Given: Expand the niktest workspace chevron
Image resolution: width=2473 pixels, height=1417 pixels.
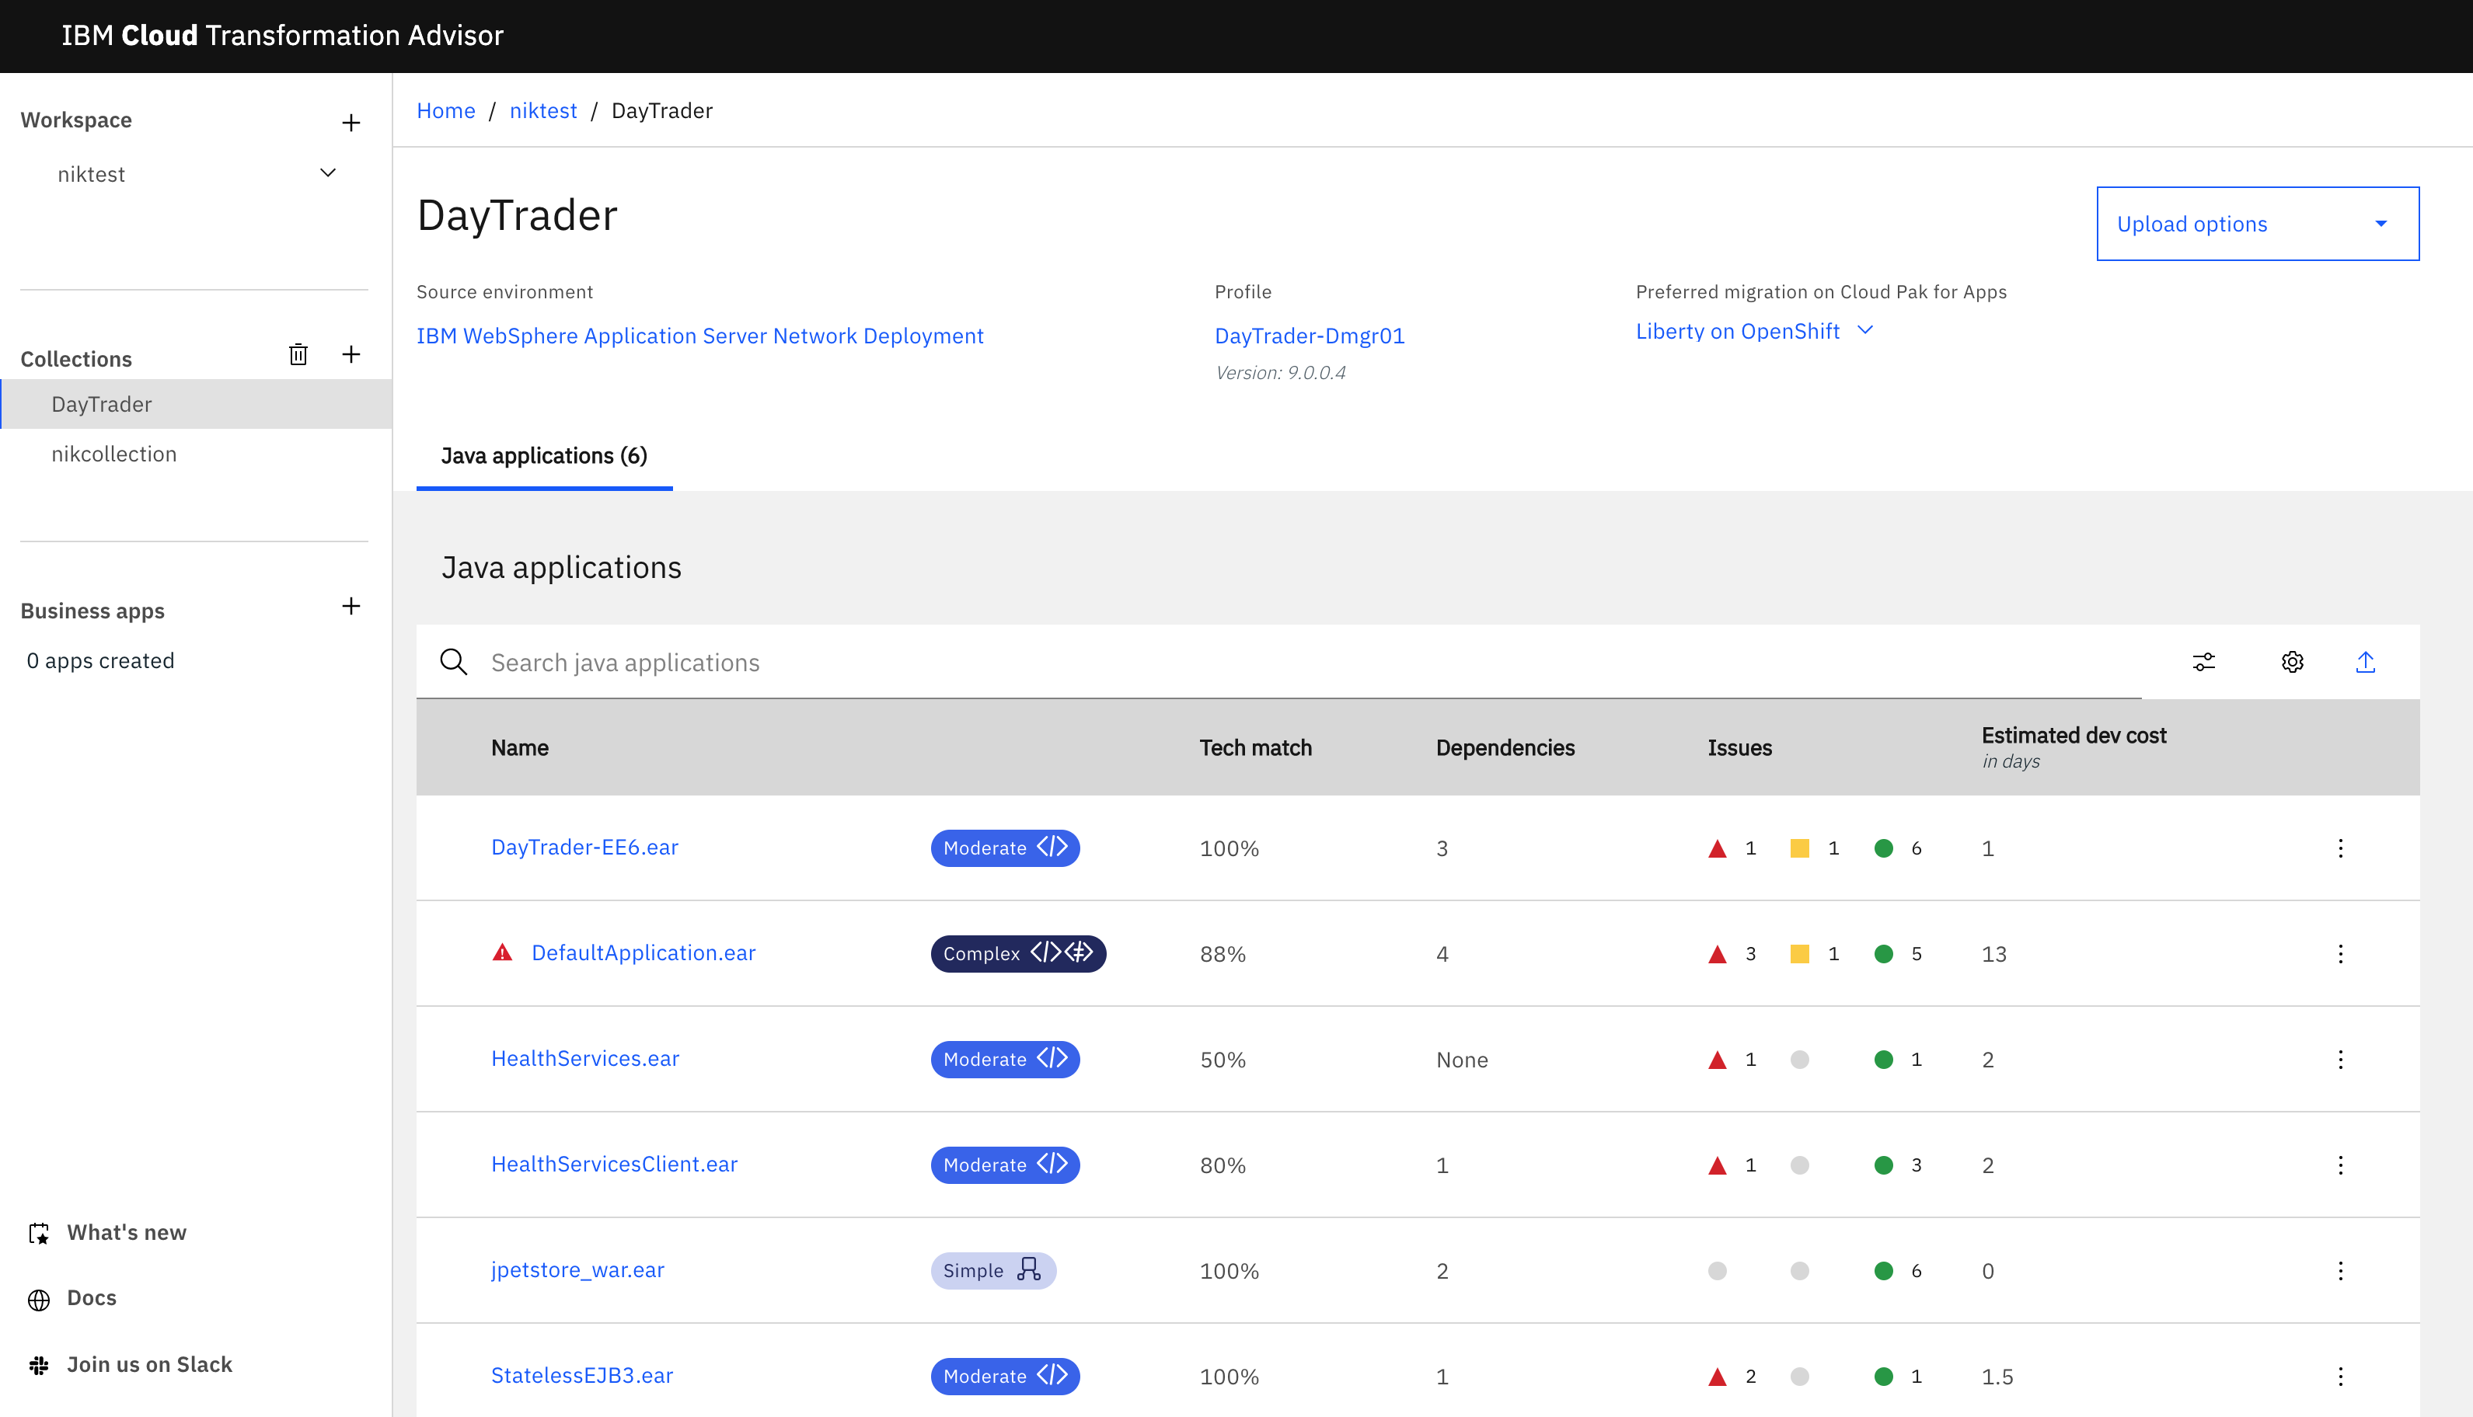Looking at the screenshot, I should pos(328,173).
